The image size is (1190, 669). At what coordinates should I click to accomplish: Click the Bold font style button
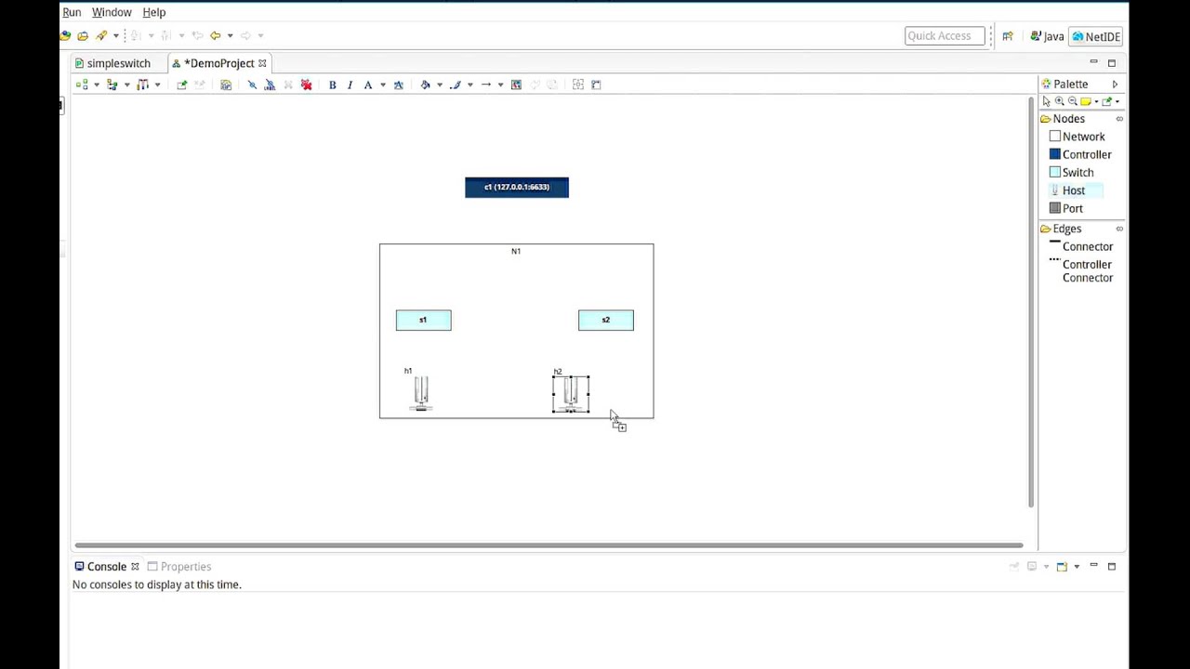click(x=332, y=85)
